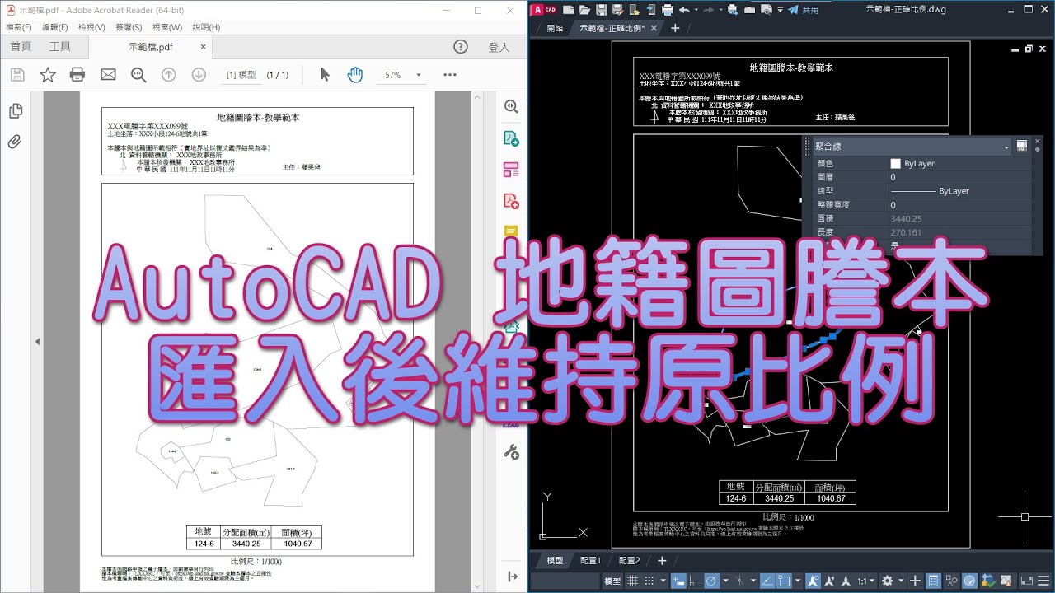Select the arrow selection tool in Acrobat
This screenshot has height=593, width=1055.
tap(325, 75)
